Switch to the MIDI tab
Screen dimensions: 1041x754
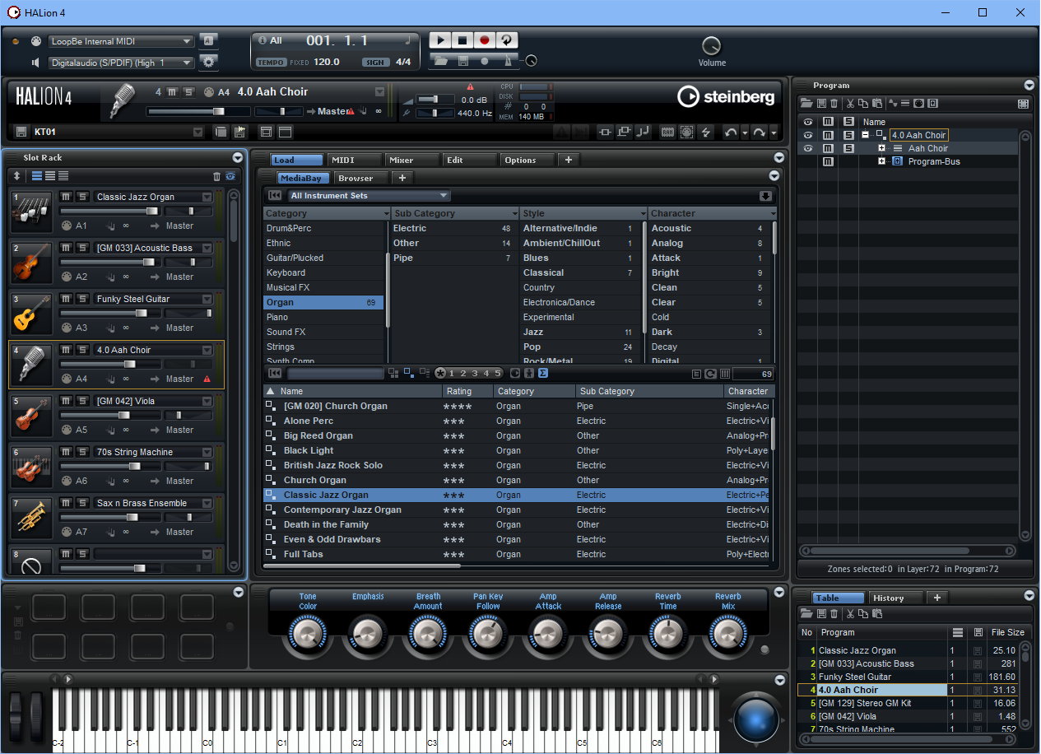point(355,160)
